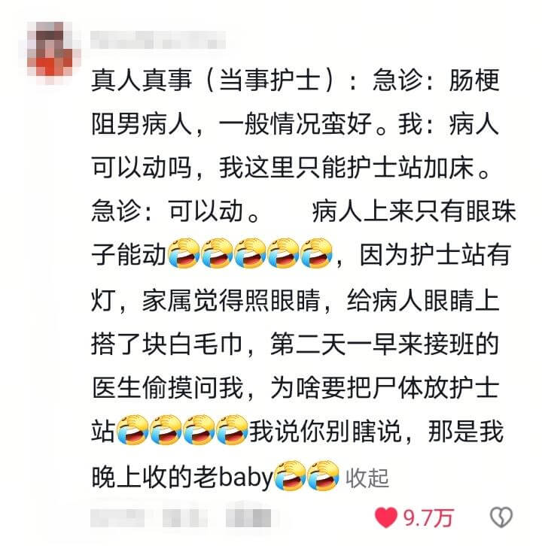Image resolution: width=542 pixels, height=546 pixels.
Task: Click the 9.7万 like count
Action: pyautogui.click(x=428, y=517)
